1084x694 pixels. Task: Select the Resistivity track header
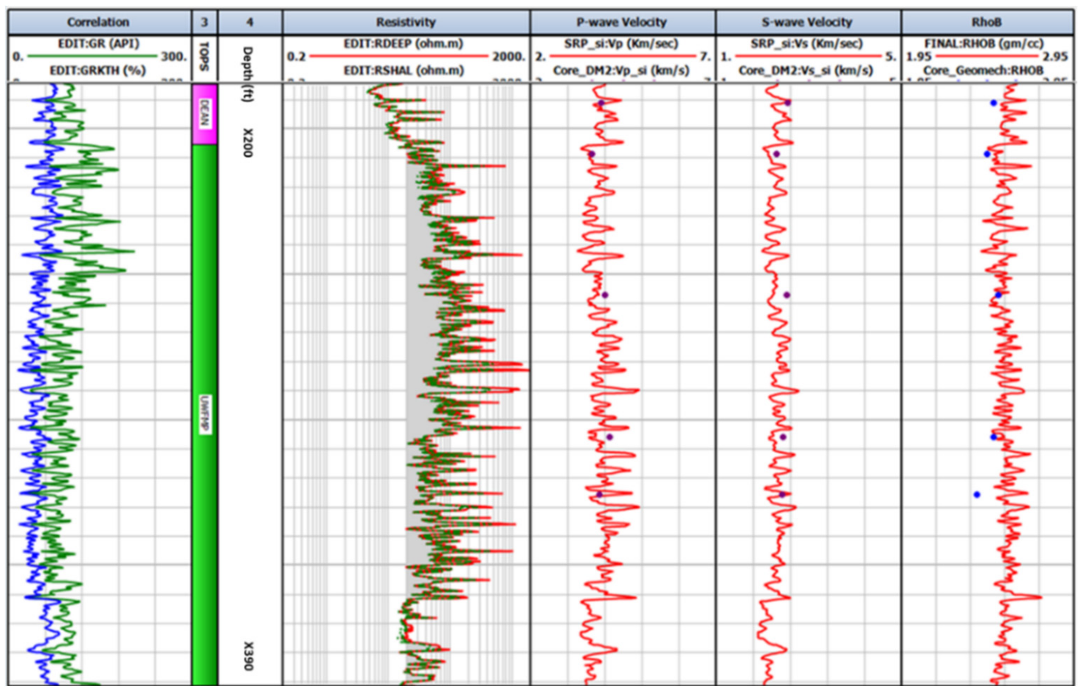click(405, 22)
